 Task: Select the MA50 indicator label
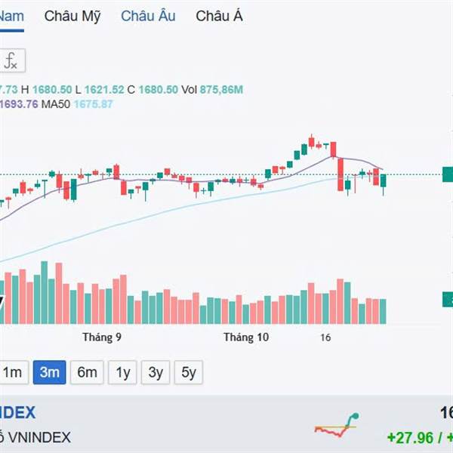(x=56, y=104)
